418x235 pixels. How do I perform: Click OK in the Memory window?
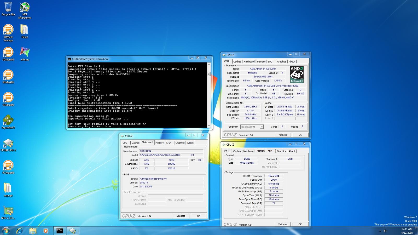click(x=300, y=224)
